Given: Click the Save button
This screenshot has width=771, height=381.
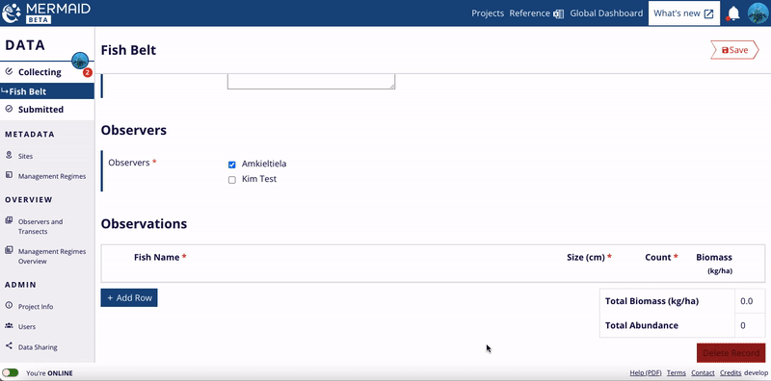Looking at the screenshot, I should coord(734,50).
